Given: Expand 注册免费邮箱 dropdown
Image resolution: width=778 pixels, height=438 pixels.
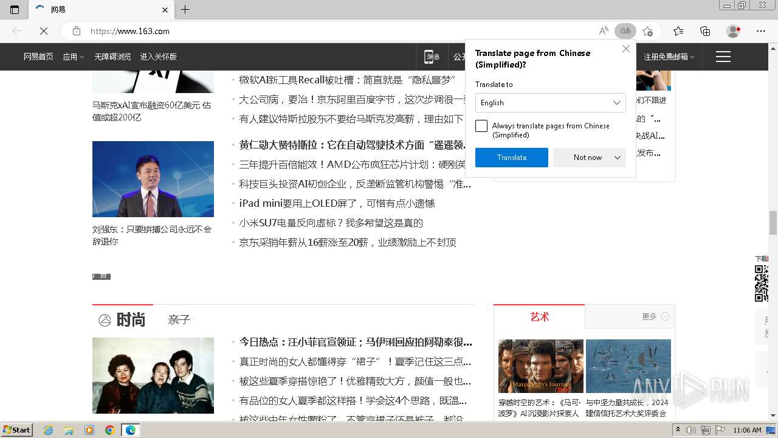Looking at the screenshot, I should (x=669, y=57).
